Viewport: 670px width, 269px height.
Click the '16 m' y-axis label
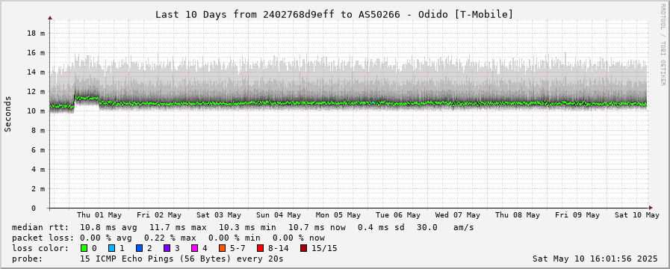click(x=36, y=53)
